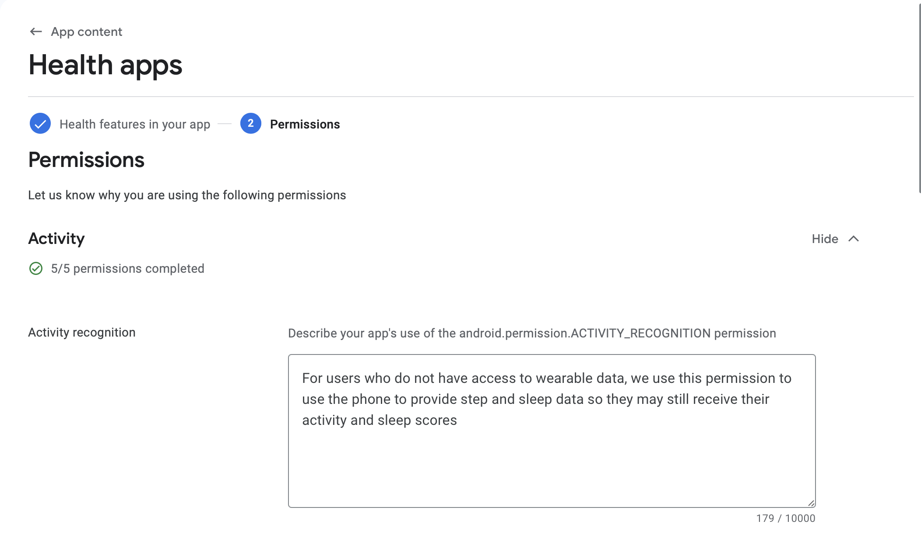Toggle the Activity section visibility
Viewport: 921px width, 549px height.
[836, 239]
